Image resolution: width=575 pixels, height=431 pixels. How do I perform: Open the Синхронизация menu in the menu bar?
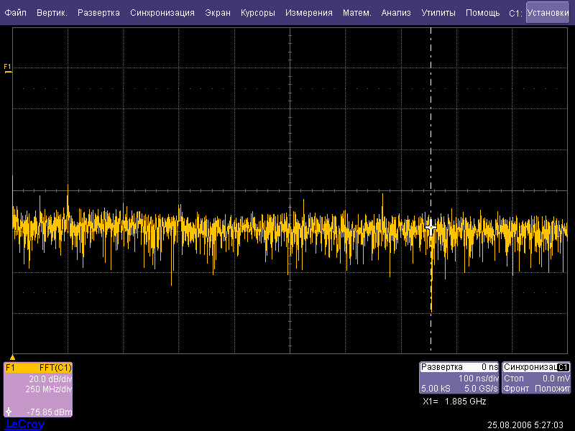point(162,13)
